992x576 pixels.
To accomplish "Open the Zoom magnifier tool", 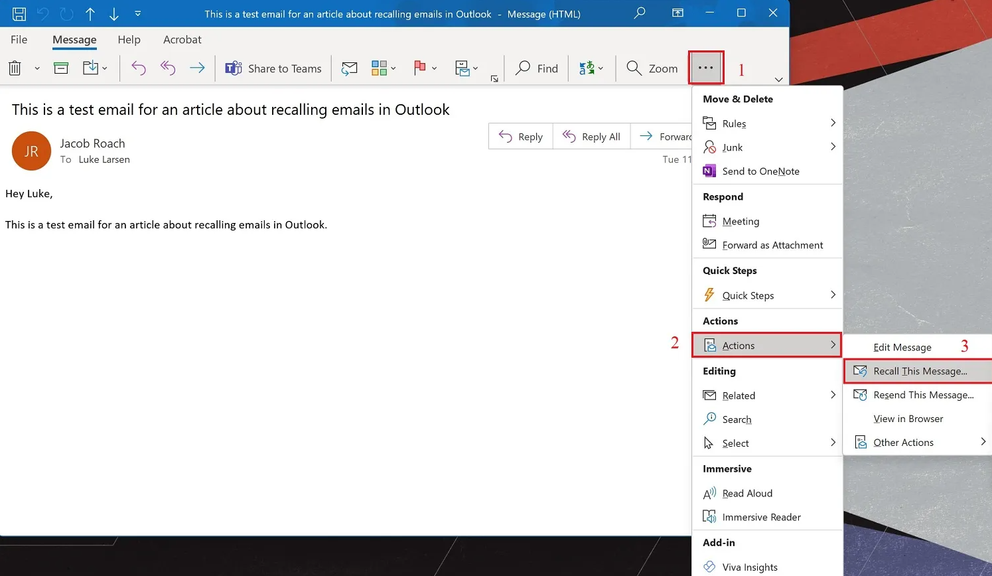I will click(x=652, y=68).
